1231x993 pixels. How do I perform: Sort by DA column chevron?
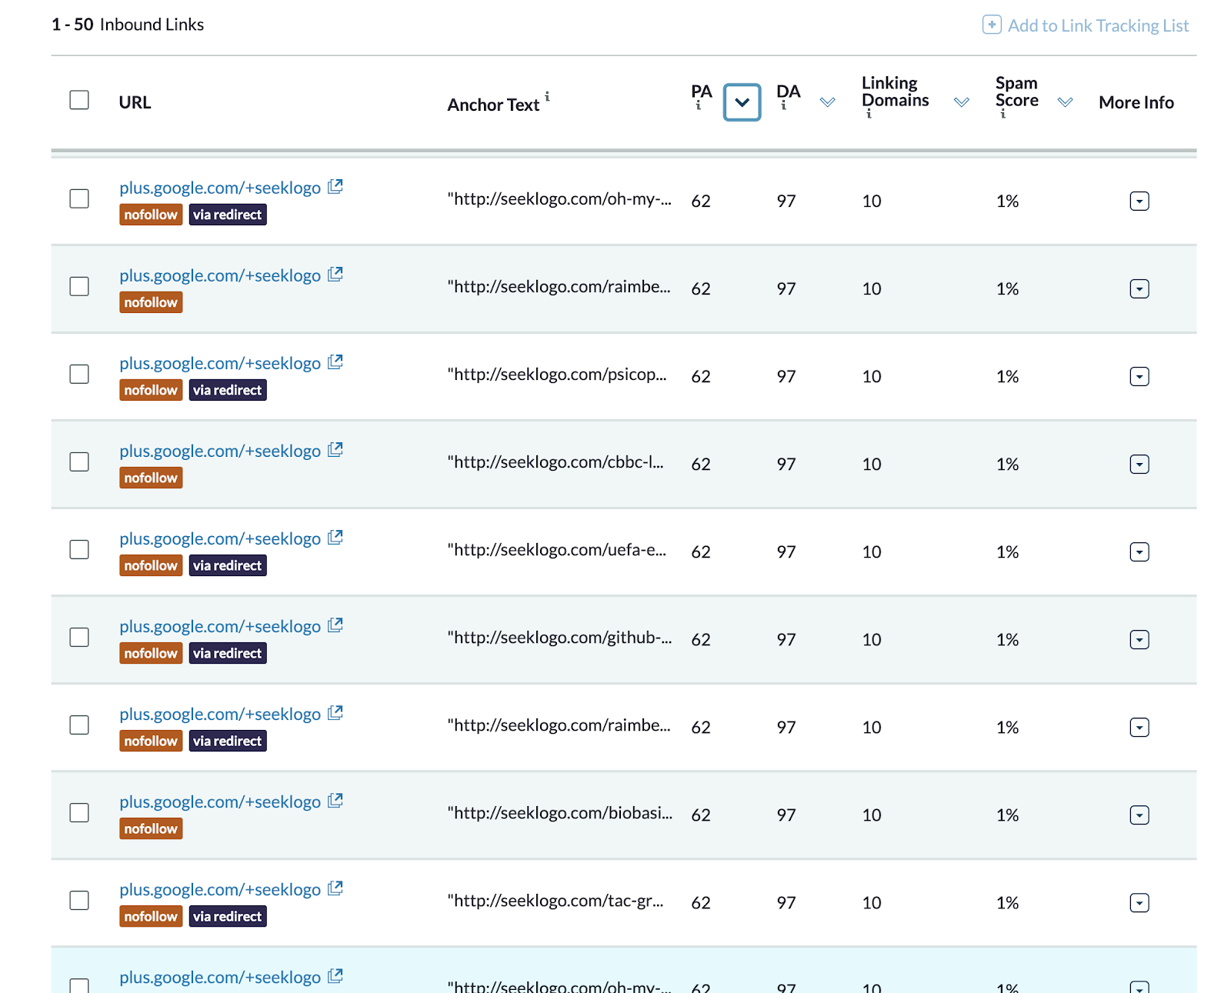tap(827, 102)
